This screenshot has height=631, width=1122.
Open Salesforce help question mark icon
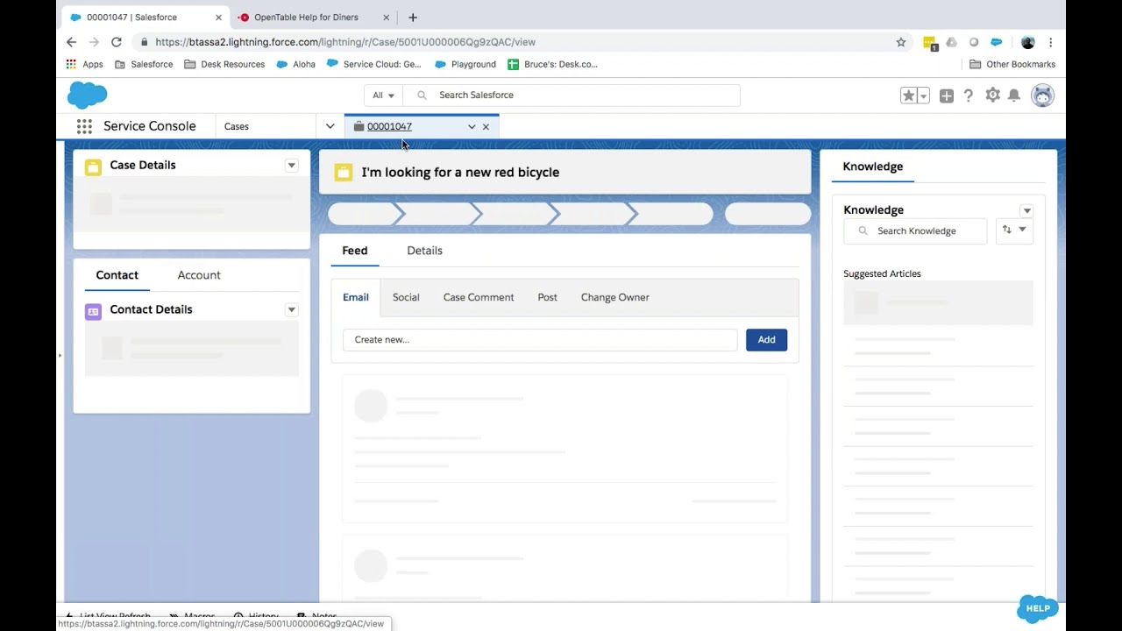click(x=969, y=96)
